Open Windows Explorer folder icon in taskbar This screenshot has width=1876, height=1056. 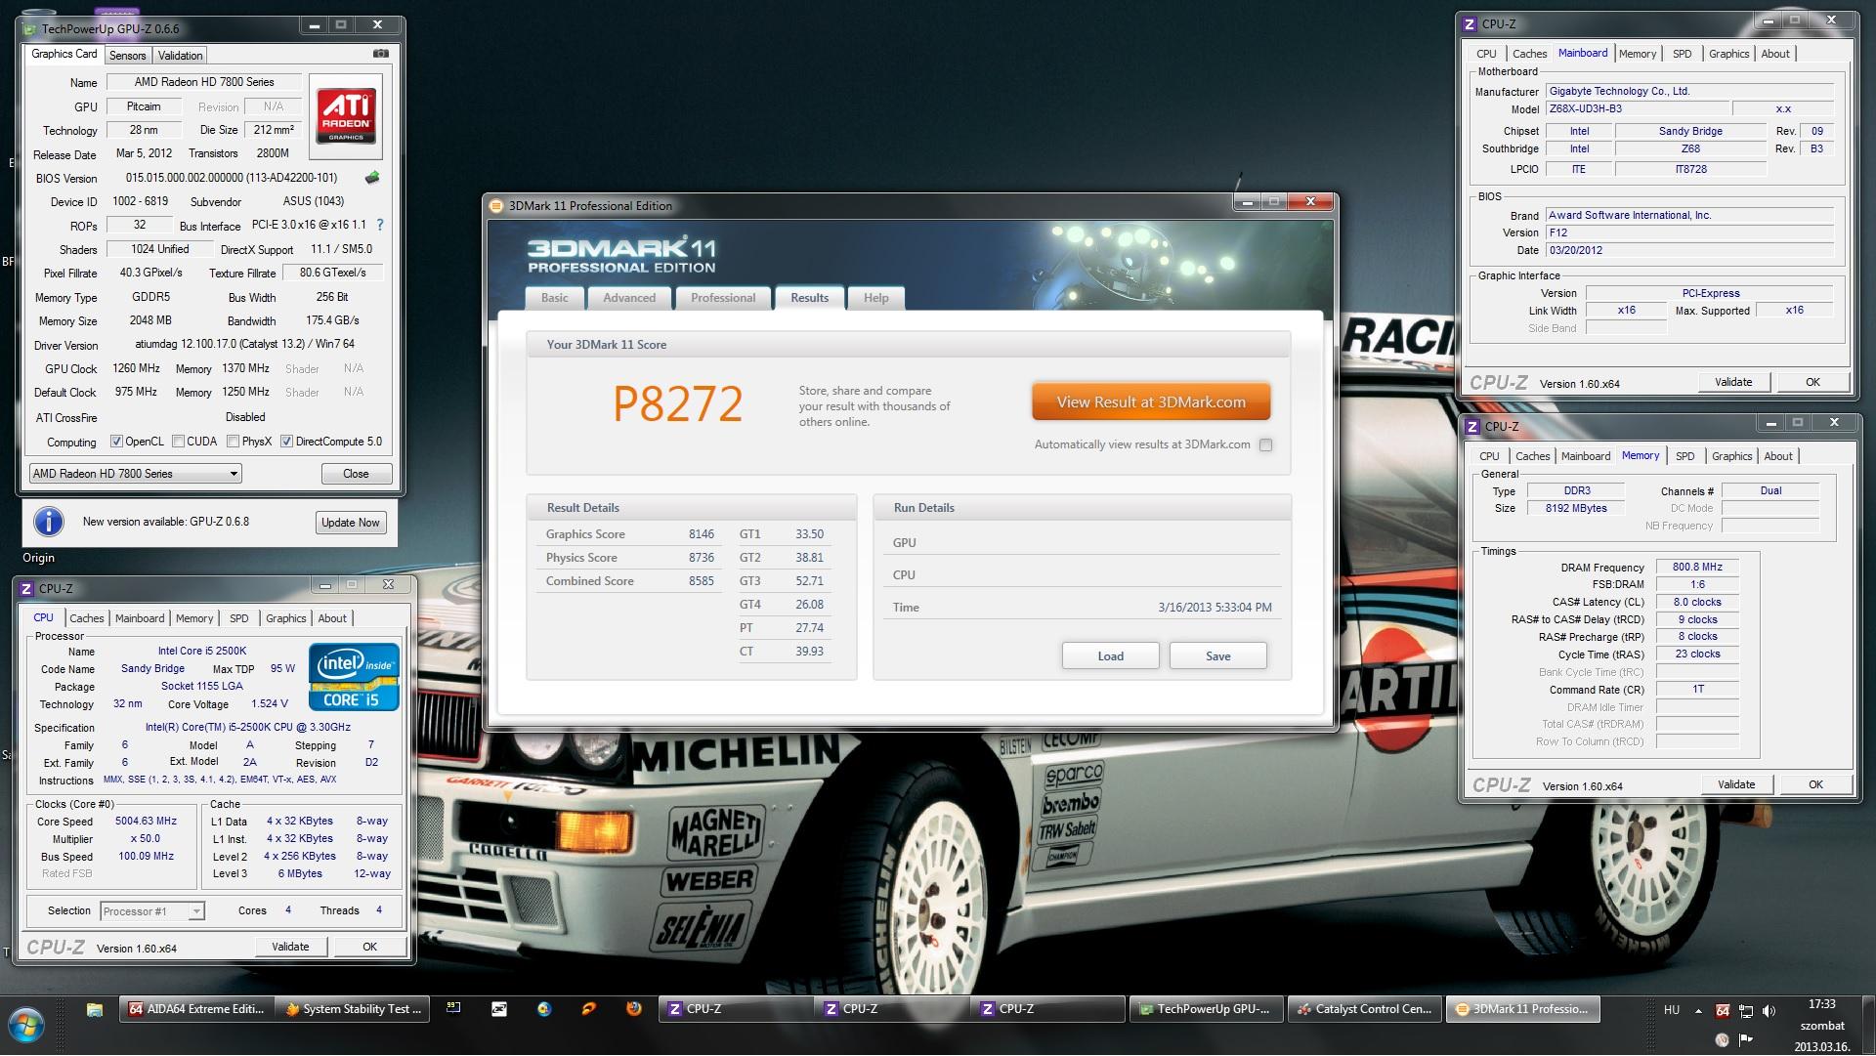pos(95,1009)
